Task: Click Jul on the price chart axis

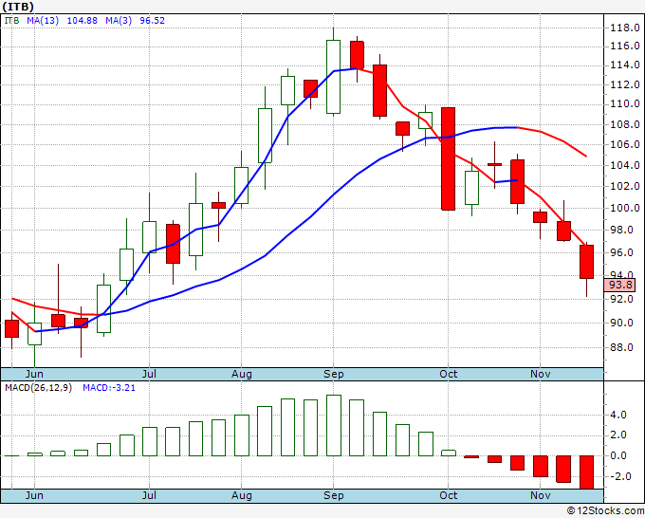Action: [x=149, y=374]
